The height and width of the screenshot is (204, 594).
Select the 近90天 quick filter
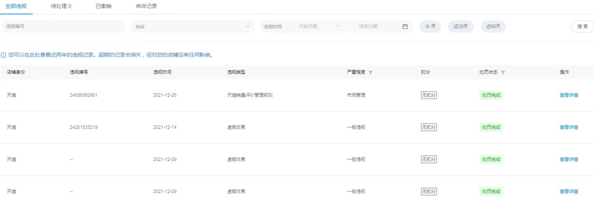(493, 26)
